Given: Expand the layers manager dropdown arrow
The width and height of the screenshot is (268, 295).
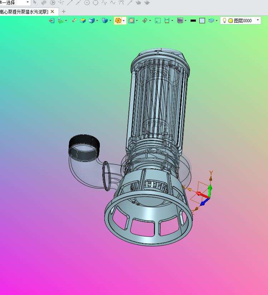Looking at the screenshot, I should [x=216, y=20].
